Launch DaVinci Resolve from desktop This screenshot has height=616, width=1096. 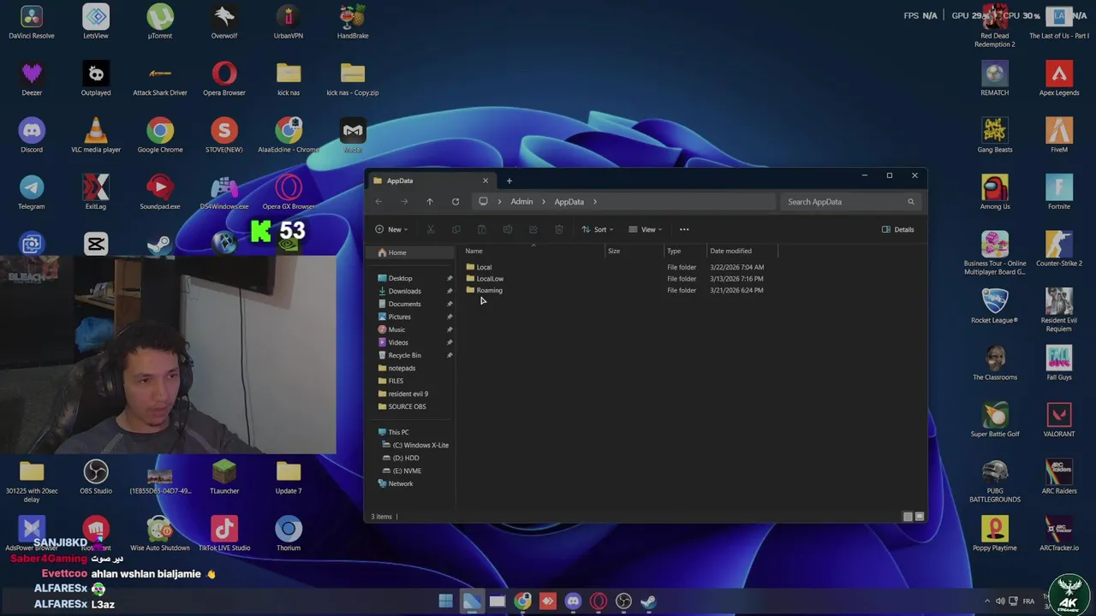[32, 22]
